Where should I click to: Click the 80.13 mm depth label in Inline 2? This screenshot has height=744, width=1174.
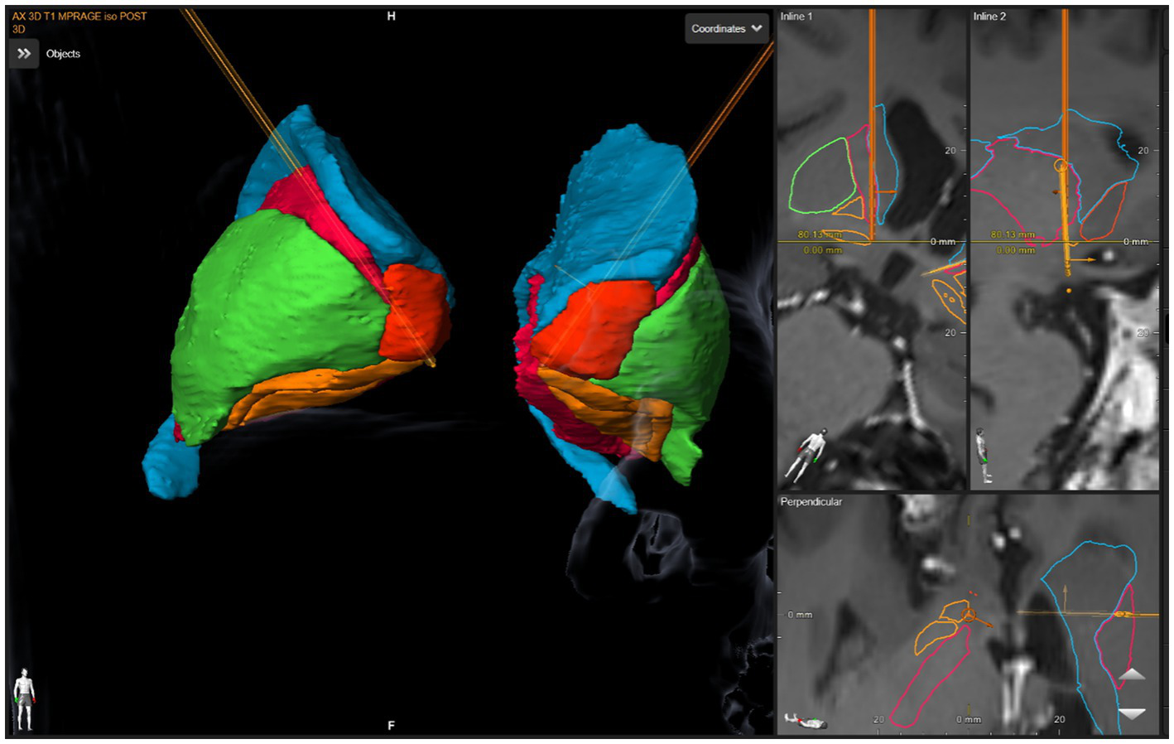1012,235
